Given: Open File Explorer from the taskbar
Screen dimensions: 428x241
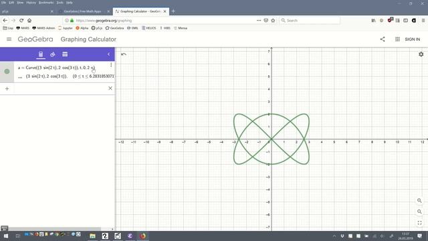Looking at the screenshot, I should [x=92, y=236].
